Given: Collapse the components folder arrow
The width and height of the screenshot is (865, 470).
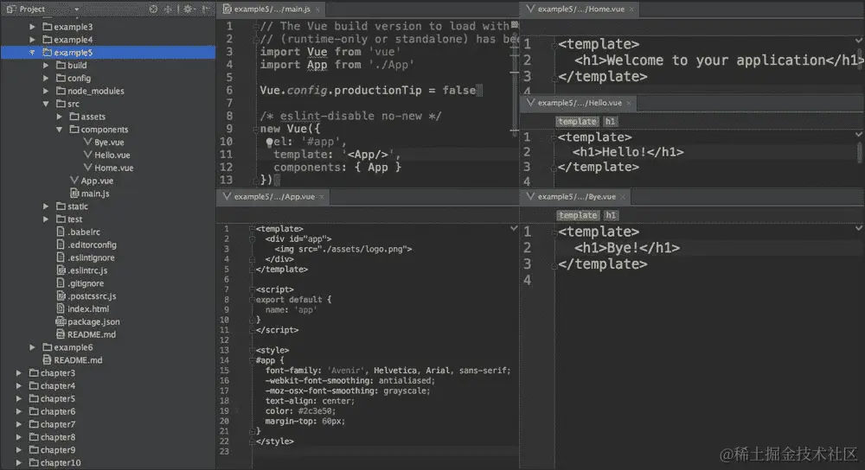Looking at the screenshot, I should [x=59, y=129].
